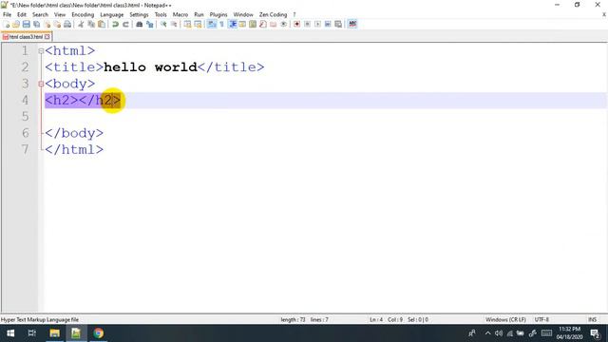Screen dimensions: 608x342
Task: Collapse the body fold marker on line 3
Action: tap(41, 84)
